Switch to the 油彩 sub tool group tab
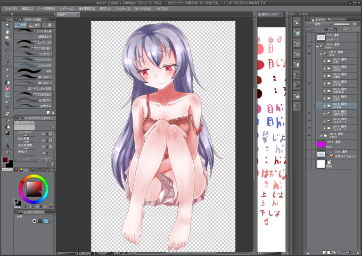The image size is (362, 256). coord(35,25)
